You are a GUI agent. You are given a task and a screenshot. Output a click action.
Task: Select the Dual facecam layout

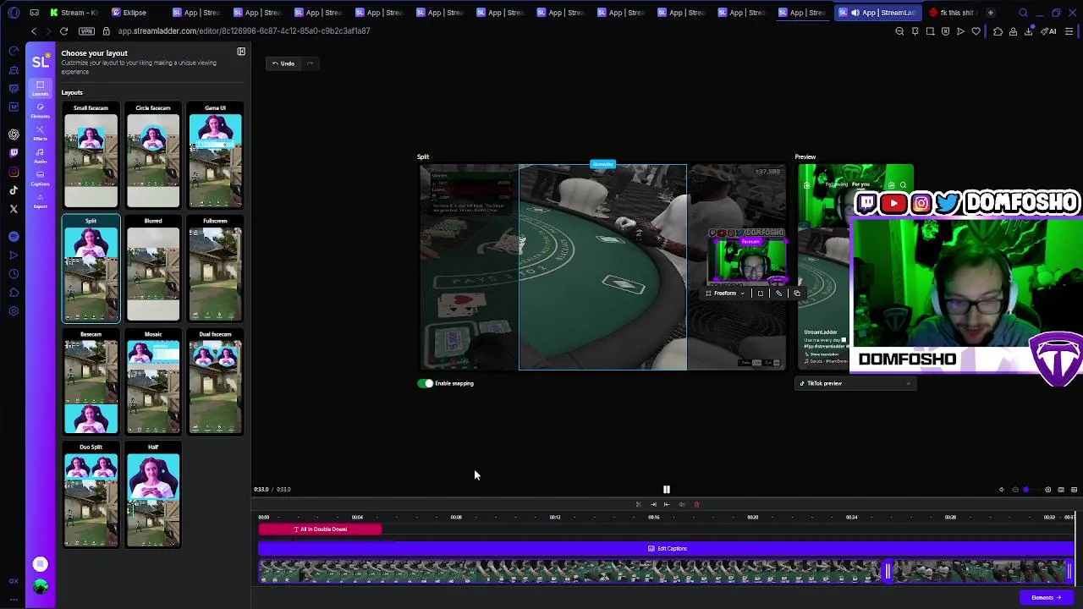tap(215, 382)
